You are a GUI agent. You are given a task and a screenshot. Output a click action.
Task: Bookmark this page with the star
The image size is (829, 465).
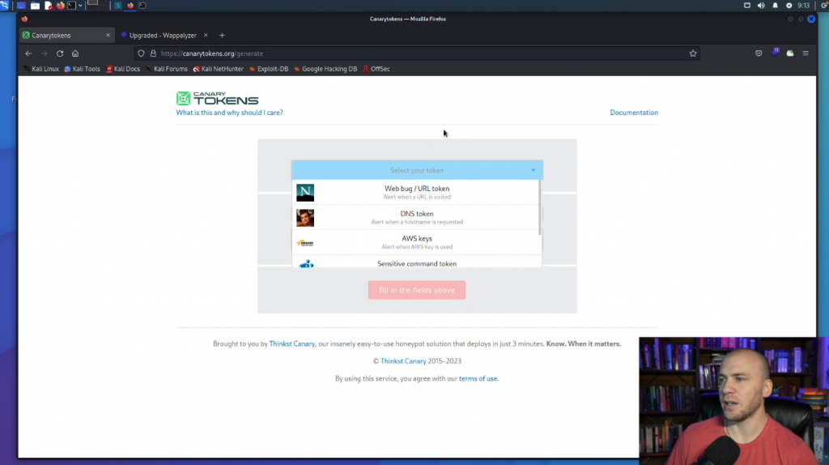point(693,53)
